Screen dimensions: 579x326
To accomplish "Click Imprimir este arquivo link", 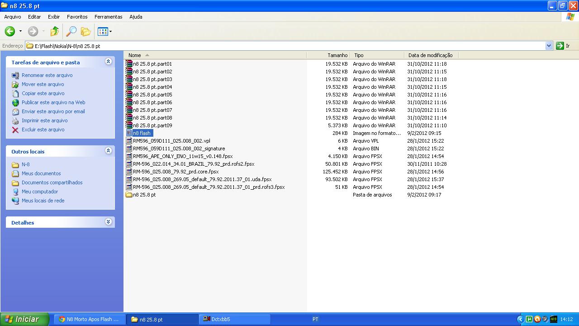I will [45, 120].
